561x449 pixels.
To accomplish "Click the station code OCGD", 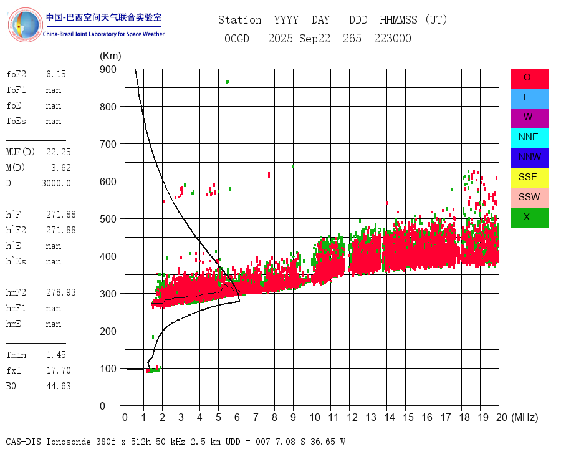I will [237, 38].
